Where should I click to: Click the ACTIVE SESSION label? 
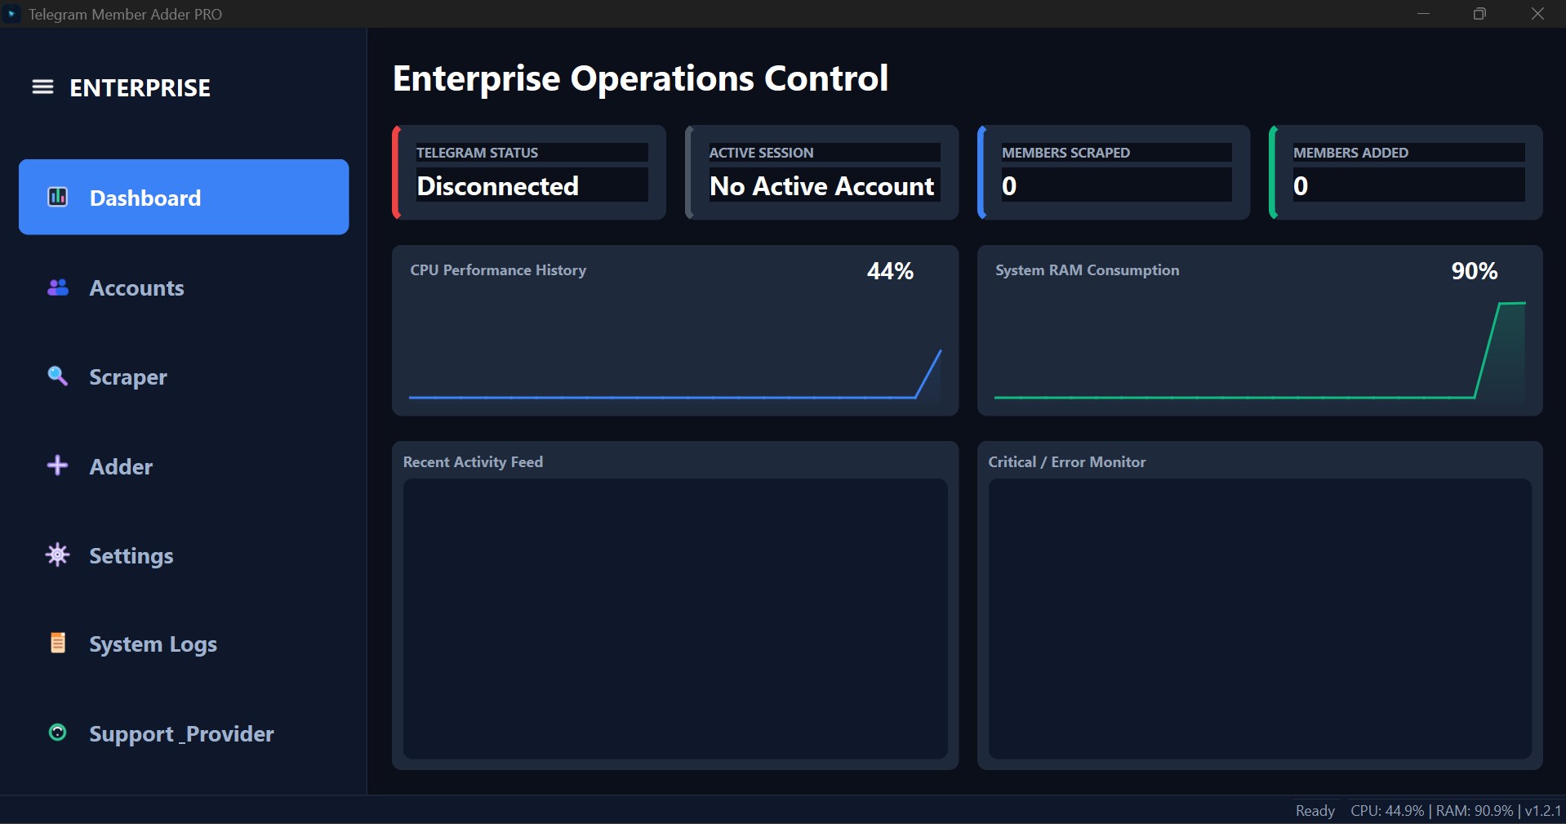click(761, 153)
